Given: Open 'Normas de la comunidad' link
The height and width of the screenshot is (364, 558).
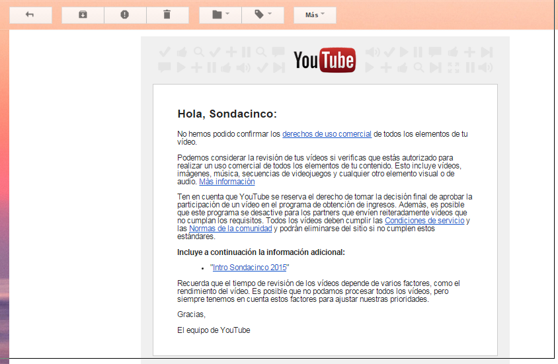Looking at the screenshot, I should (x=230, y=229).
